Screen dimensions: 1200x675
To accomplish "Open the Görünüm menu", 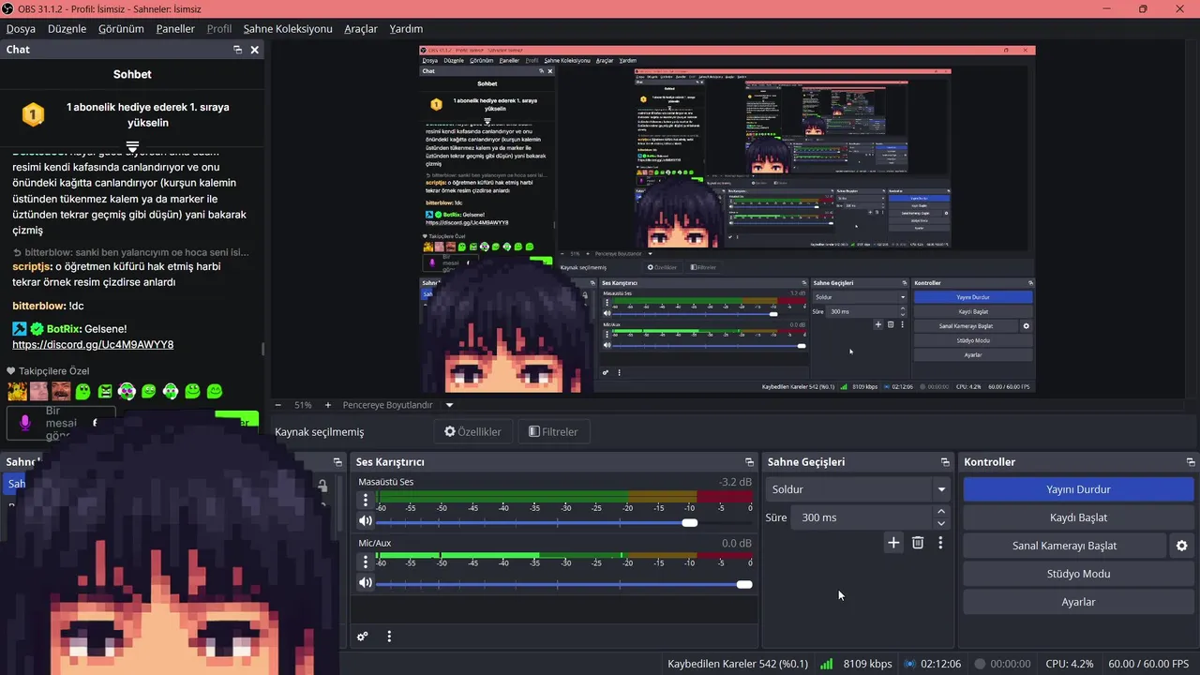I will point(121,29).
